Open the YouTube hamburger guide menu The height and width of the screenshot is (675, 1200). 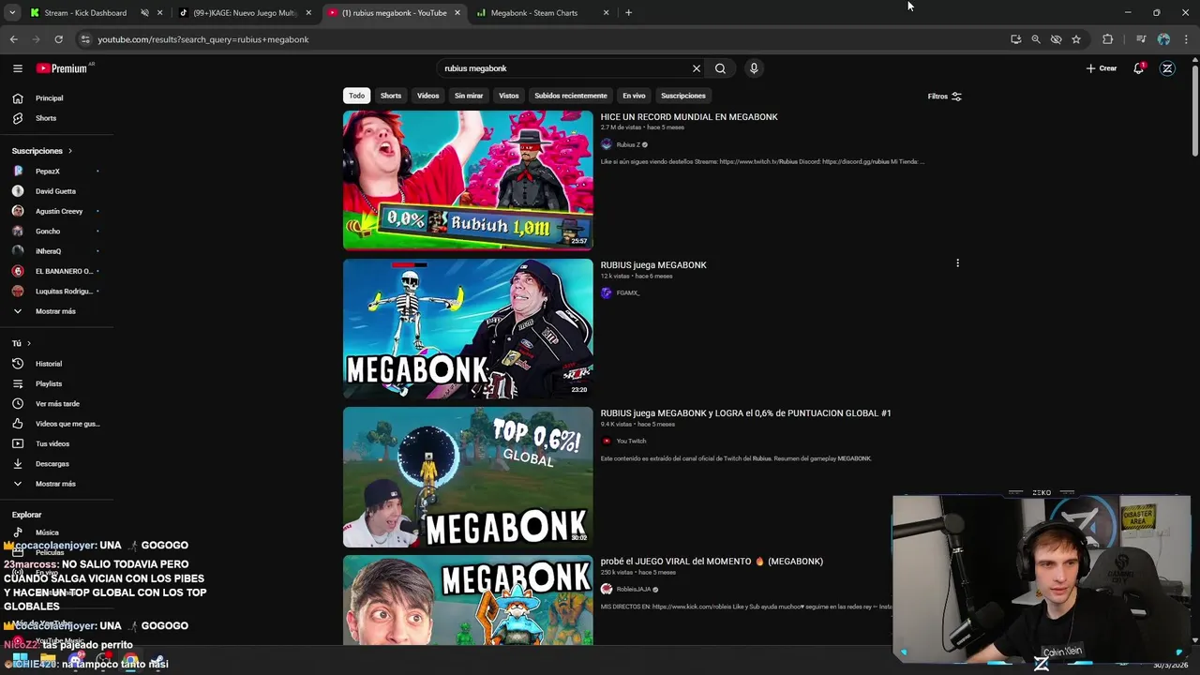tap(17, 68)
